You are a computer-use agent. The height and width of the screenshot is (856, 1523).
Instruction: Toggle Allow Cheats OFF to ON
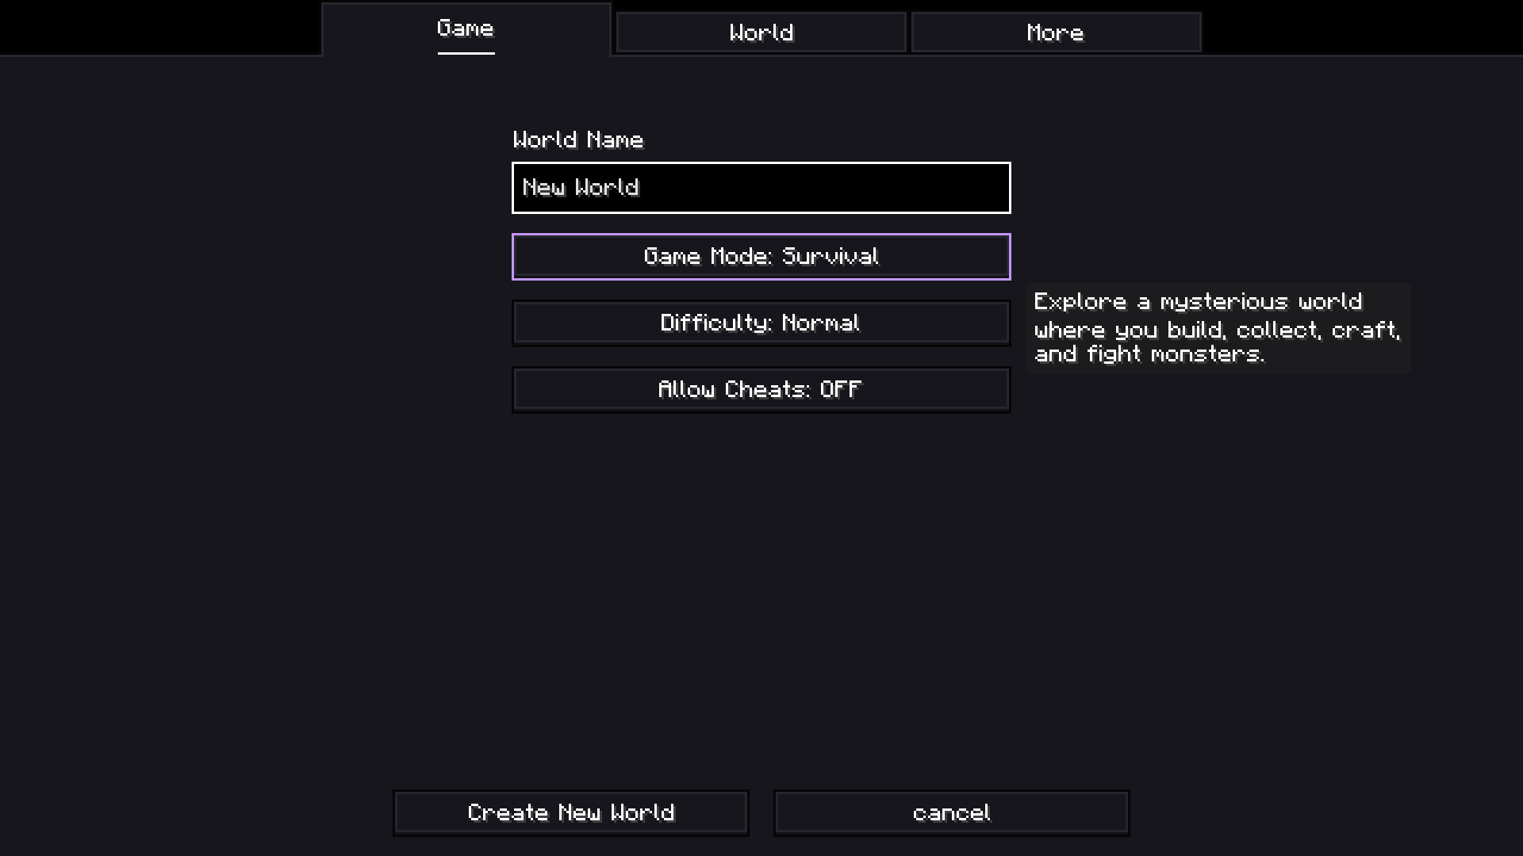point(761,388)
